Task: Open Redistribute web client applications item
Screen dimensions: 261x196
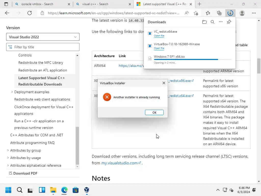Action: point(42,99)
